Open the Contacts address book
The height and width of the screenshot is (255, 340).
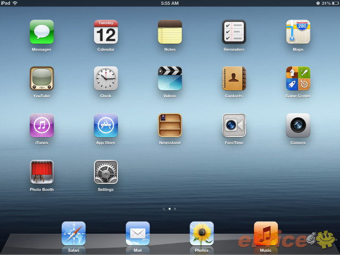(234, 79)
